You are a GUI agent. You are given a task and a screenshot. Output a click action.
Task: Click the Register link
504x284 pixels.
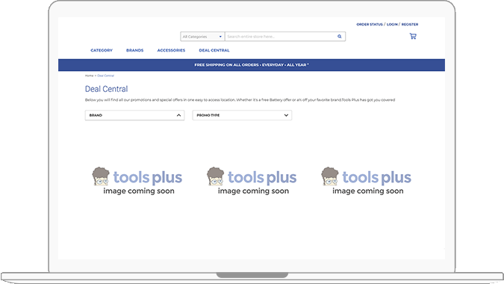click(x=410, y=25)
